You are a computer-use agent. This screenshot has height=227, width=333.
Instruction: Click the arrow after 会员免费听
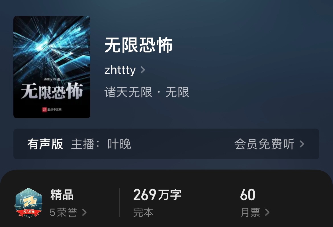302,144
